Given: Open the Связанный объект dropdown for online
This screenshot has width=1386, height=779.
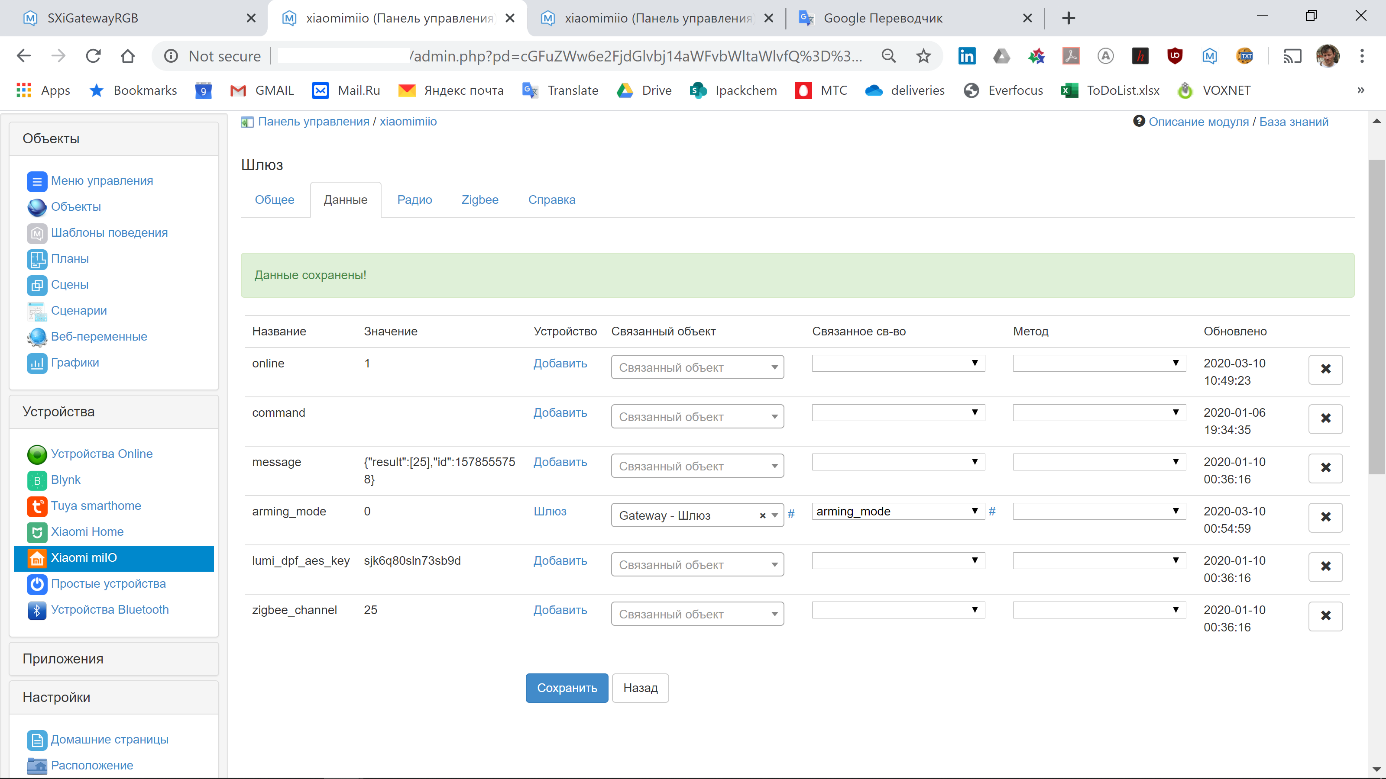Looking at the screenshot, I should (697, 367).
